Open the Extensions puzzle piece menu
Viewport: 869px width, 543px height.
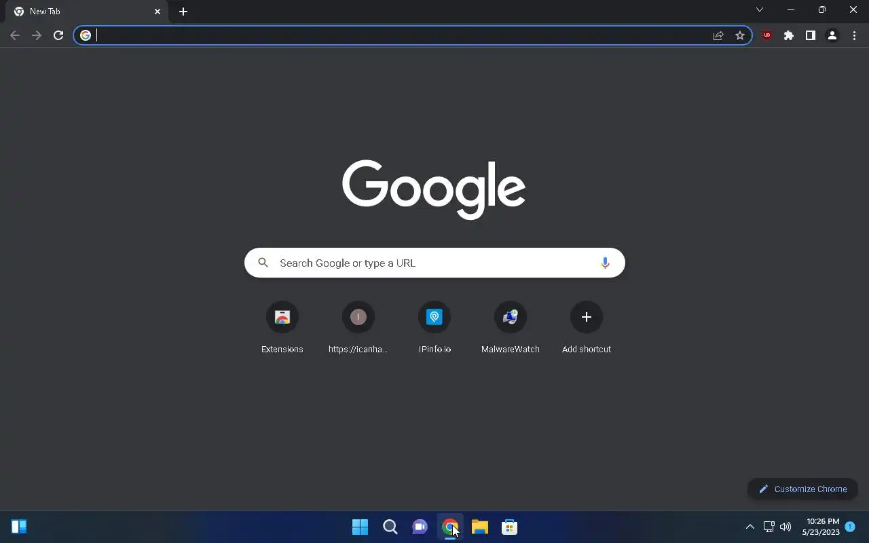789,35
